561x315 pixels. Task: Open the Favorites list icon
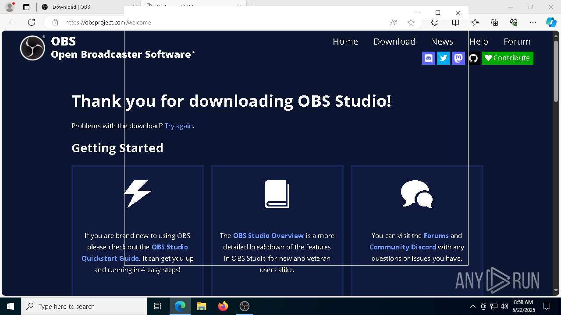pyautogui.click(x=475, y=22)
